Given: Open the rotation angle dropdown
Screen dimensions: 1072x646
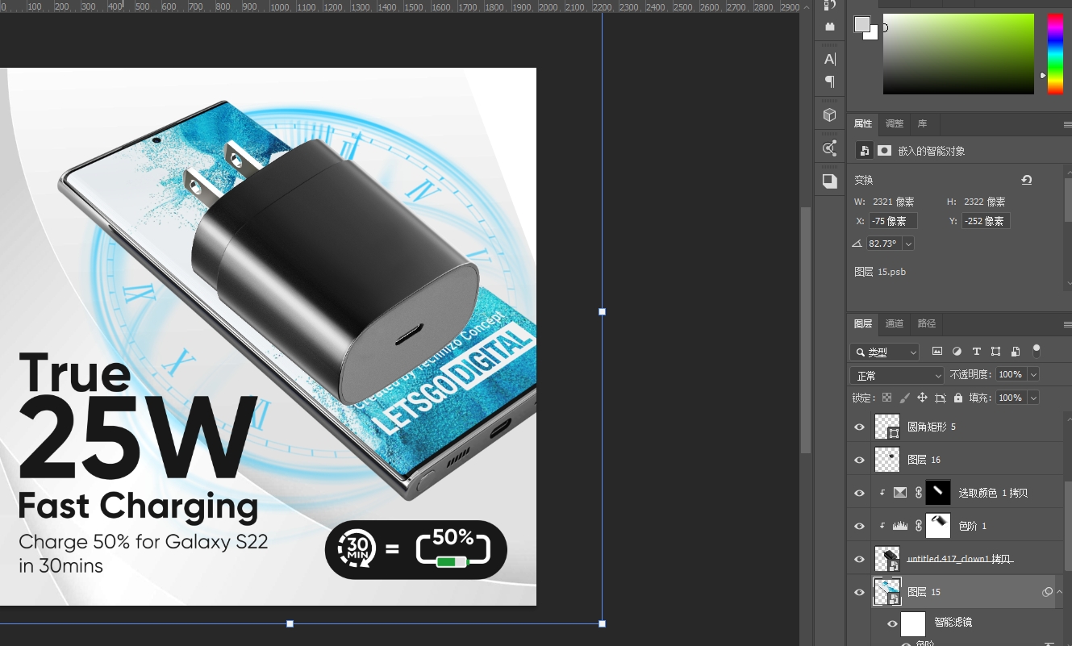Looking at the screenshot, I should tap(909, 244).
